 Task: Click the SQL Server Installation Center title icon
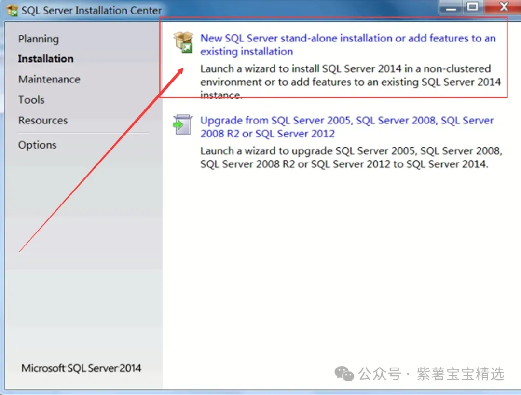12,10
